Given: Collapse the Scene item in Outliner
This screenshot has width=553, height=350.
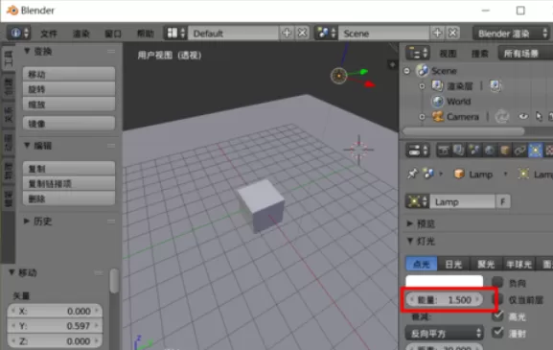Looking at the screenshot, I should (x=406, y=71).
